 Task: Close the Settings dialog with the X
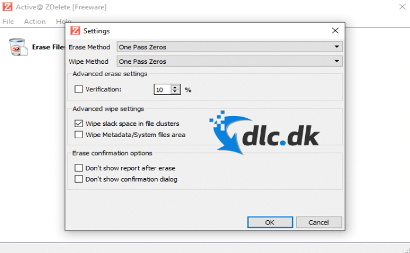click(335, 30)
